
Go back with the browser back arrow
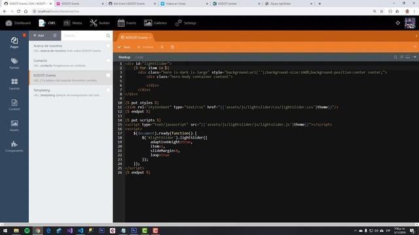tap(5, 12)
